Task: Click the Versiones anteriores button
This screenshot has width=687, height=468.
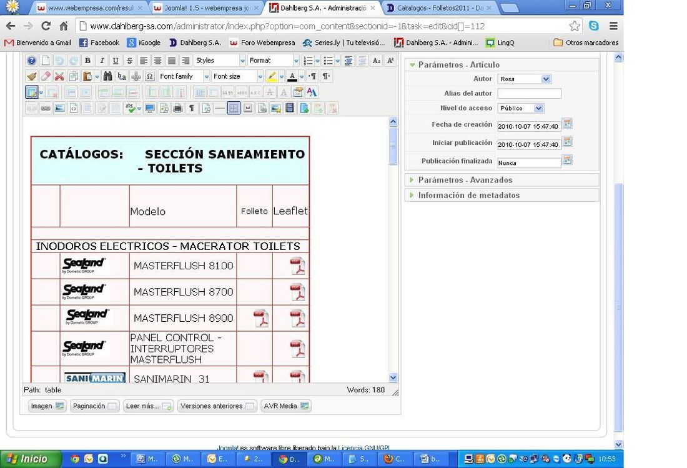Action: pos(217,406)
